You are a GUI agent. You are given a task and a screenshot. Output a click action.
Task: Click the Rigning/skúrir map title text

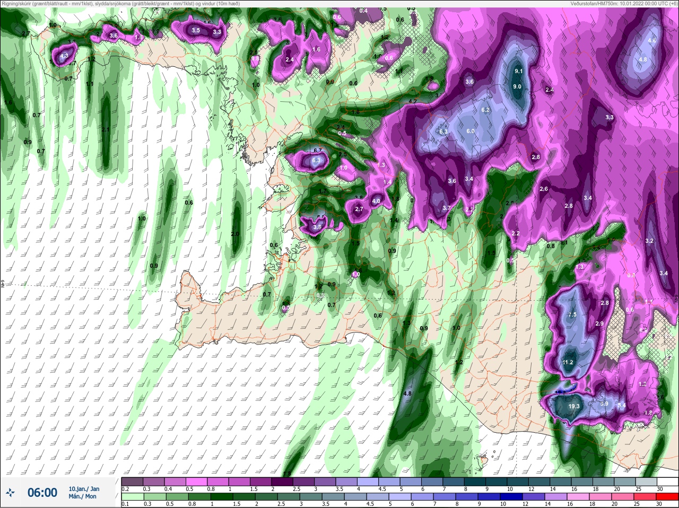pos(120,3)
